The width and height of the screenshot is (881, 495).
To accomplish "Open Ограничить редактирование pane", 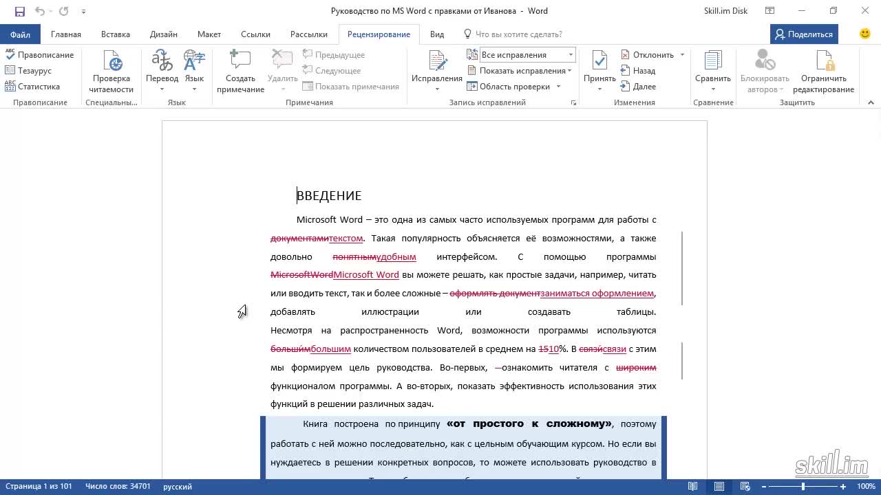I will coord(823,71).
